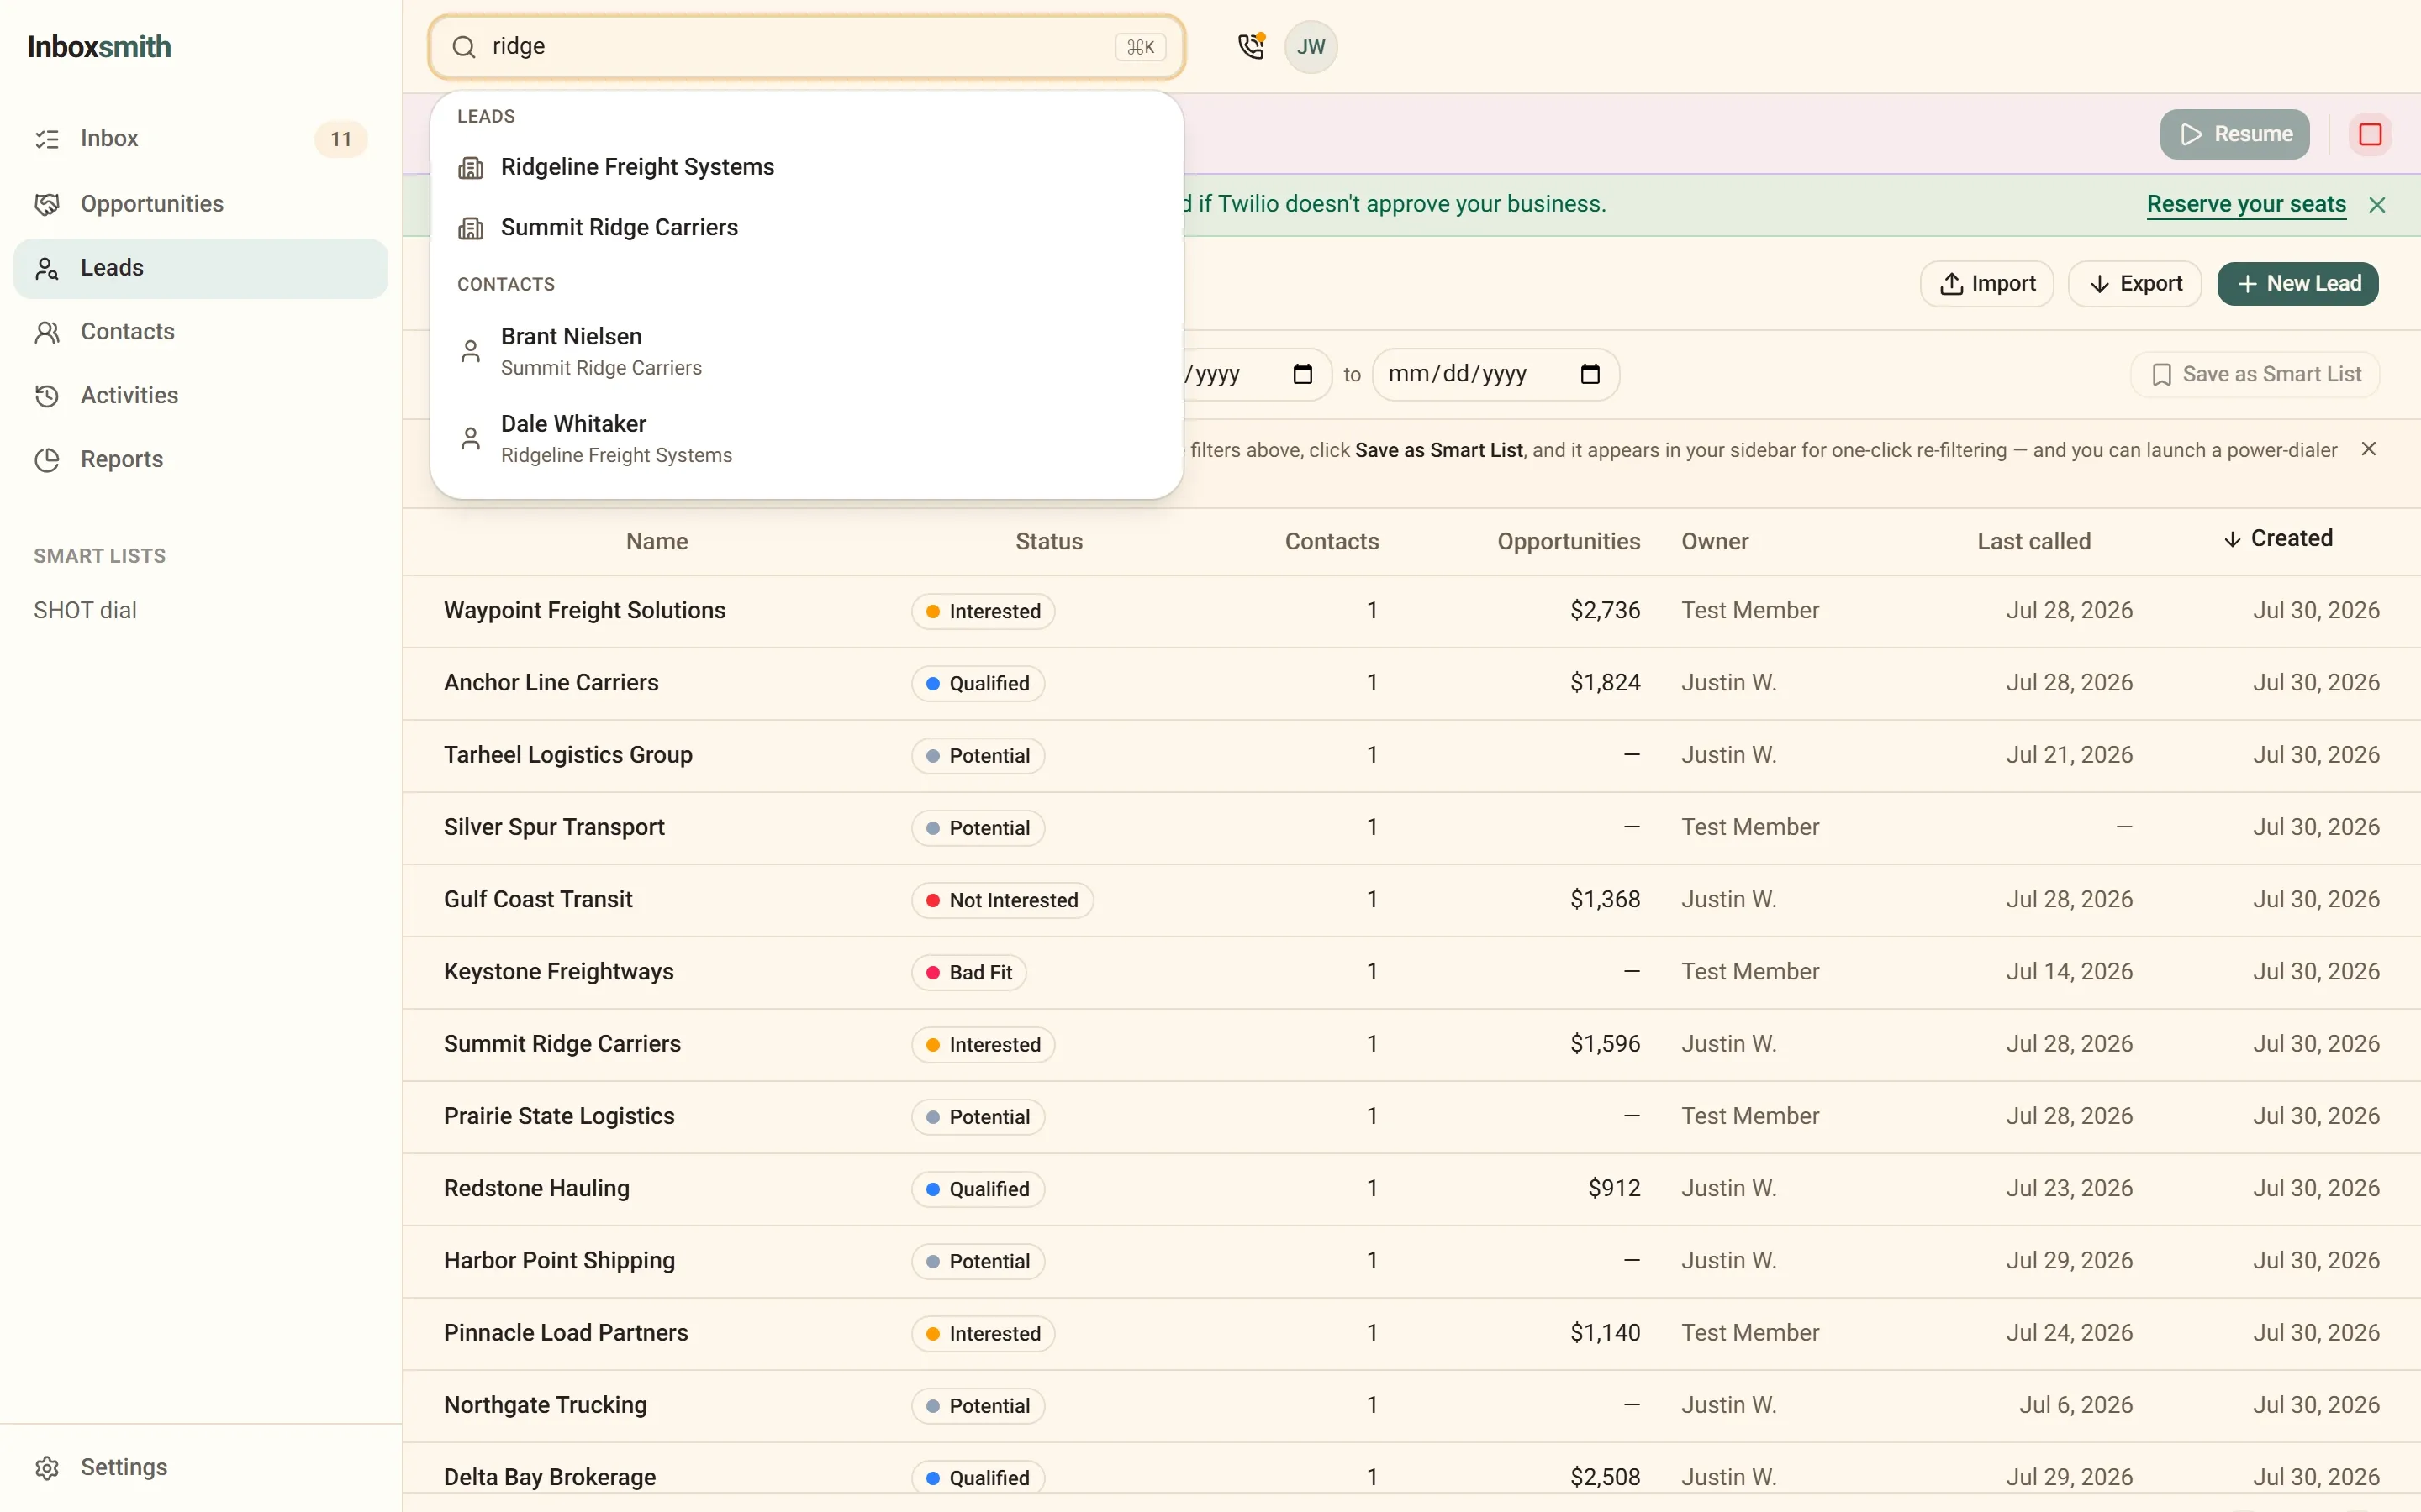This screenshot has width=2421, height=1512.
Task: Create a New Lead
Action: [x=2298, y=284]
